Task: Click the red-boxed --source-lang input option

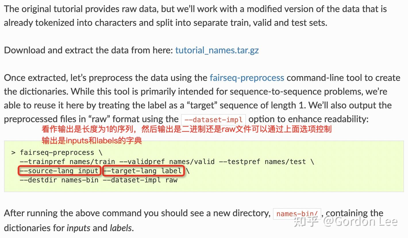Action: [x=59, y=171]
